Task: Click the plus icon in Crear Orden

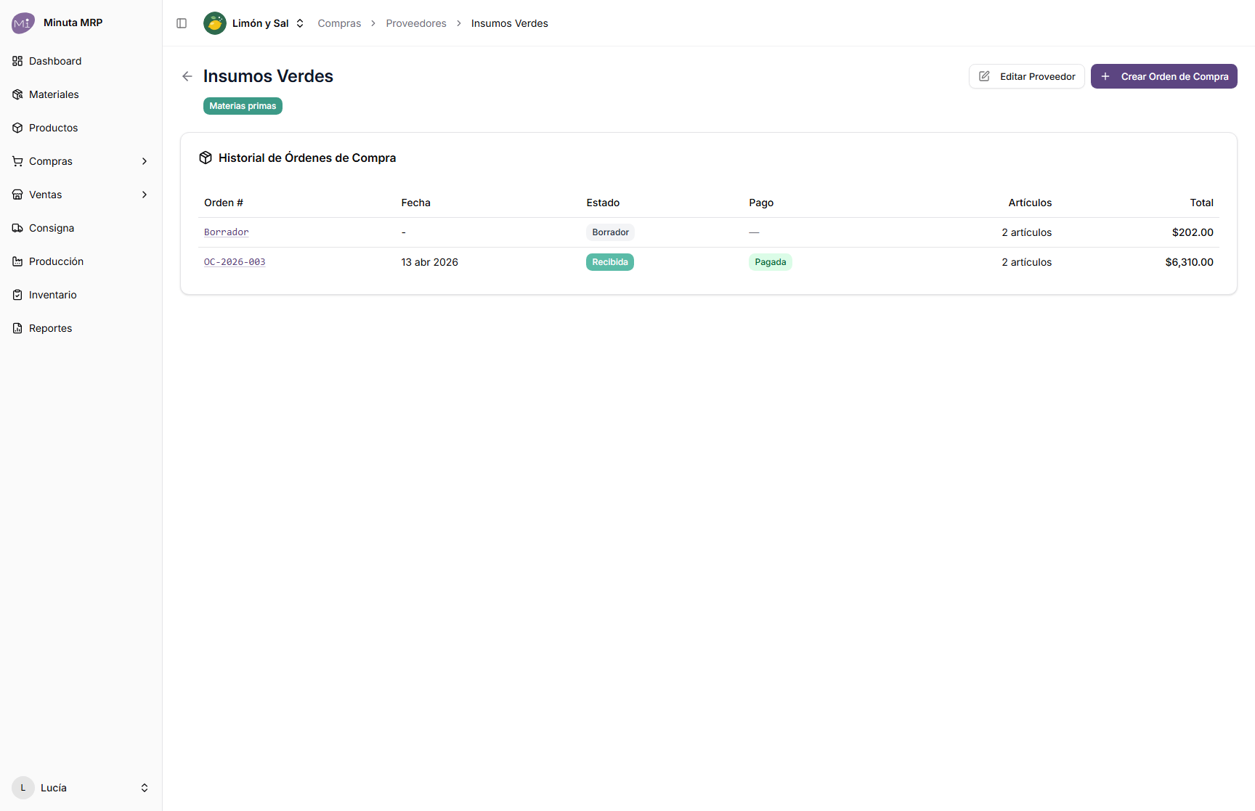Action: pos(1105,76)
